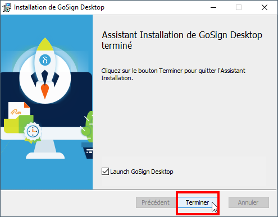Minimize the installer window

(213, 7)
